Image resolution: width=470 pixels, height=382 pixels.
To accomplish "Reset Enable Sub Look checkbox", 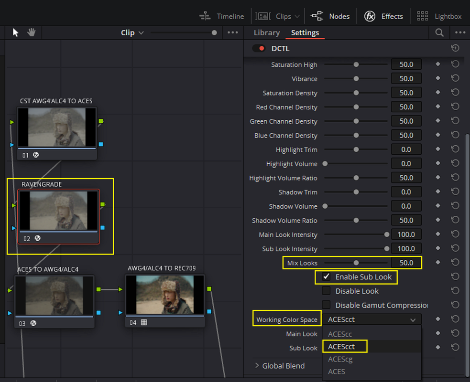I will [455, 276].
